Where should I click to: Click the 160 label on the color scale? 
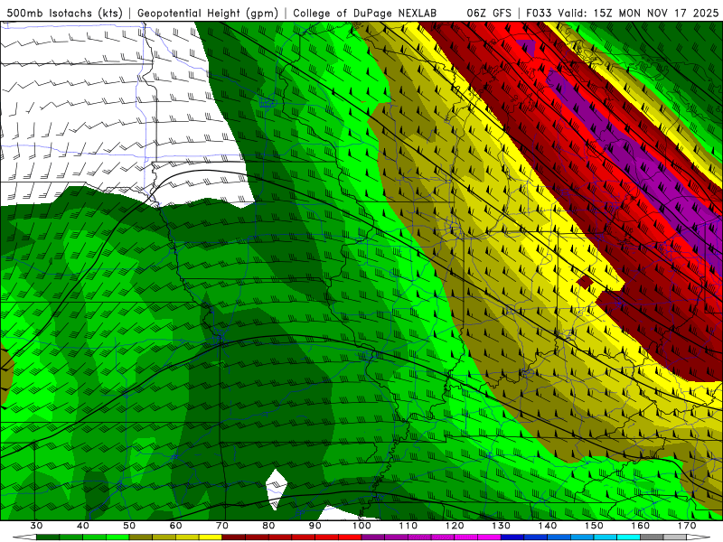pyautogui.click(x=641, y=526)
